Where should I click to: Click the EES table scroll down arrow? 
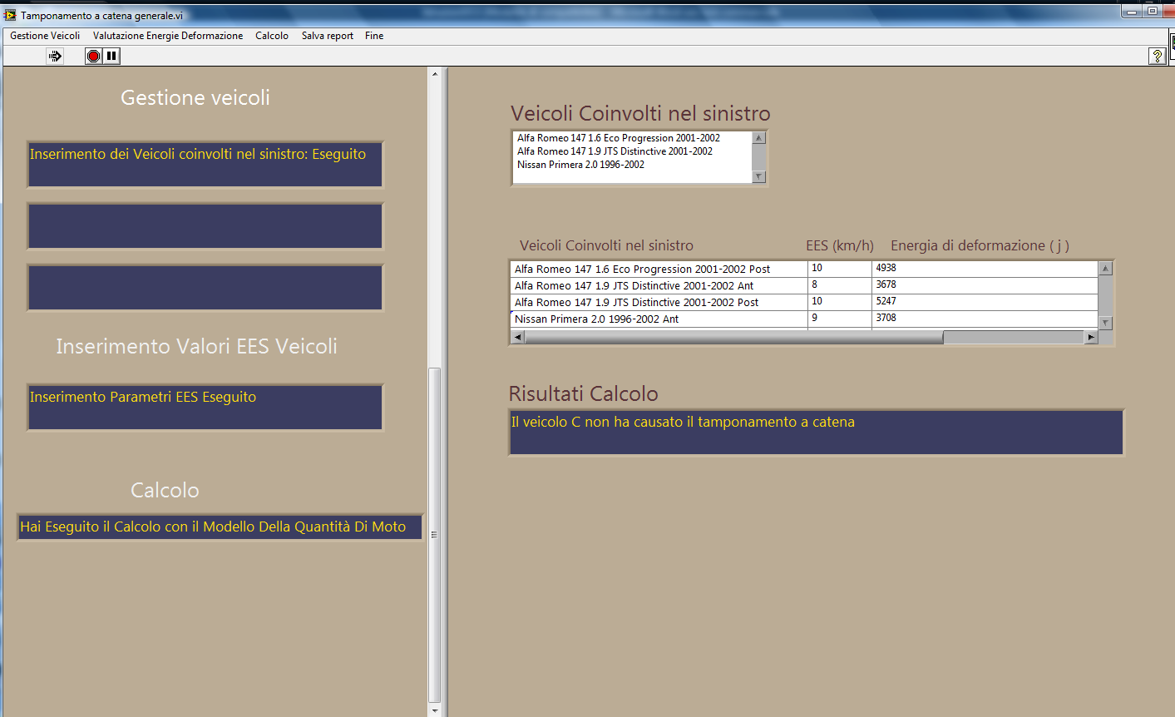(1105, 323)
